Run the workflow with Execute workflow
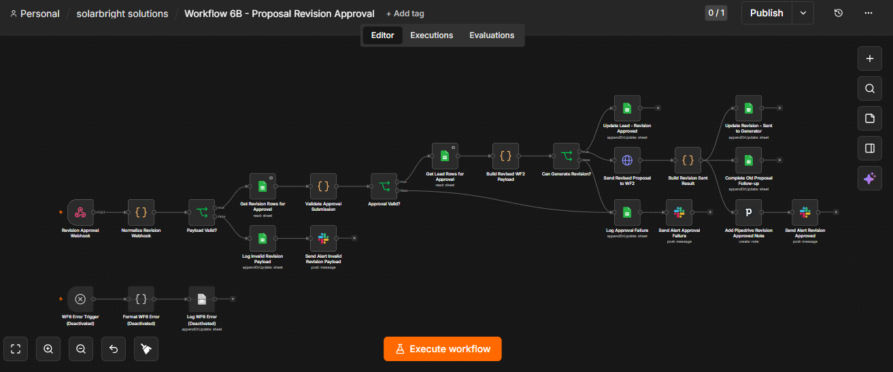893x372 pixels. click(x=442, y=349)
